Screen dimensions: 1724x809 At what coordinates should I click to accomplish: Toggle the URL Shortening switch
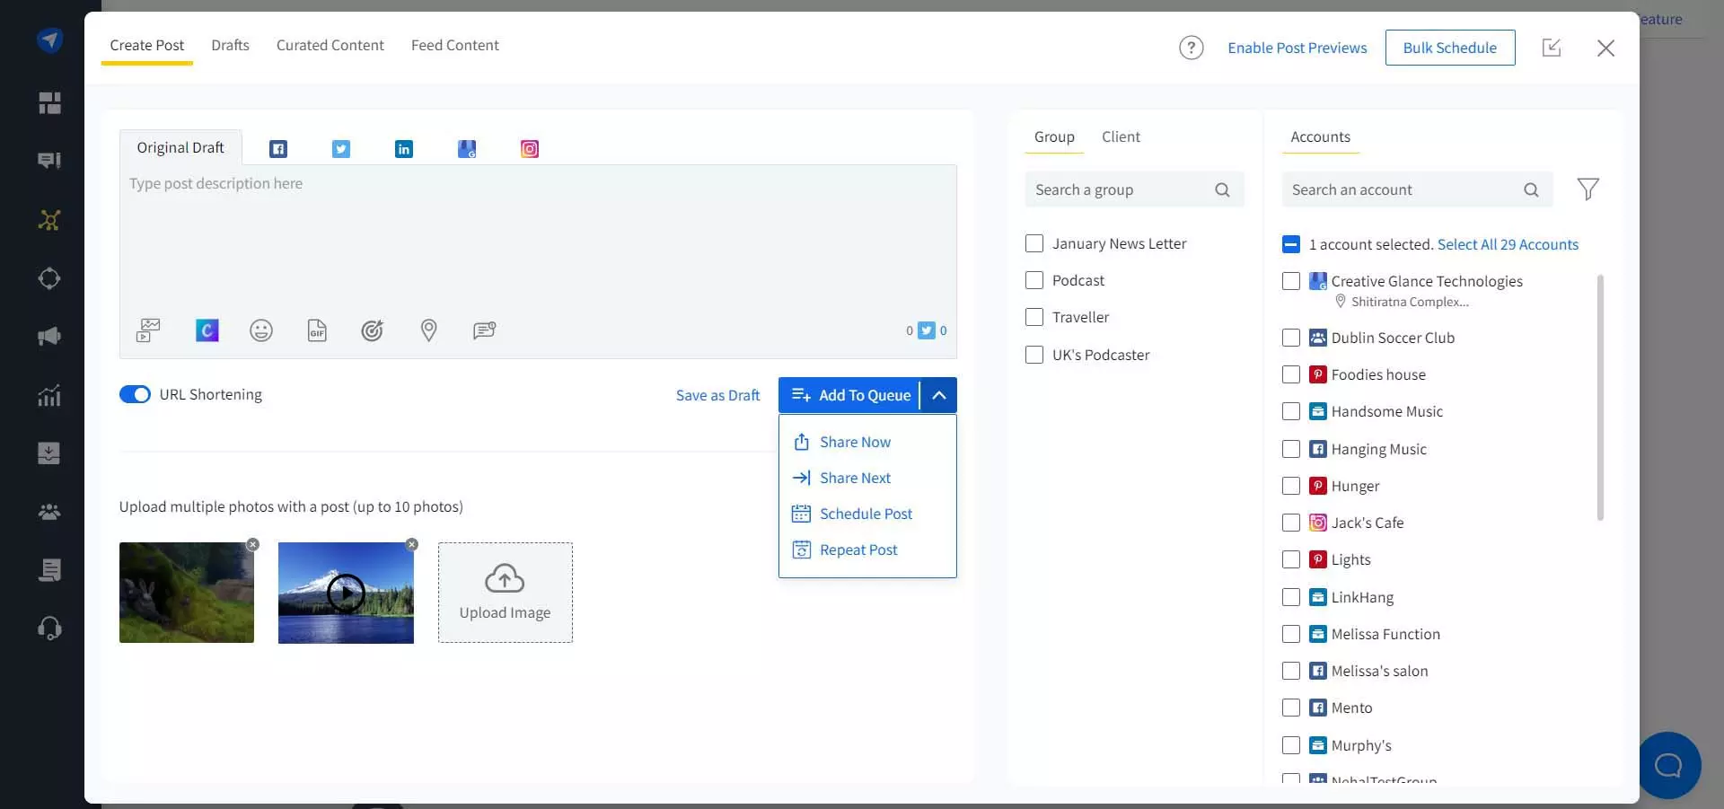(135, 394)
